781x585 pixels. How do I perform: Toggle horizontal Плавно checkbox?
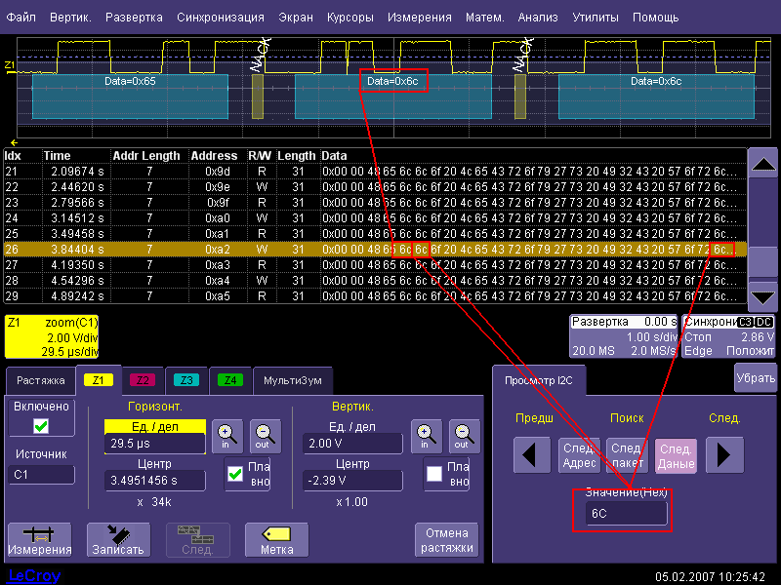(x=235, y=474)
